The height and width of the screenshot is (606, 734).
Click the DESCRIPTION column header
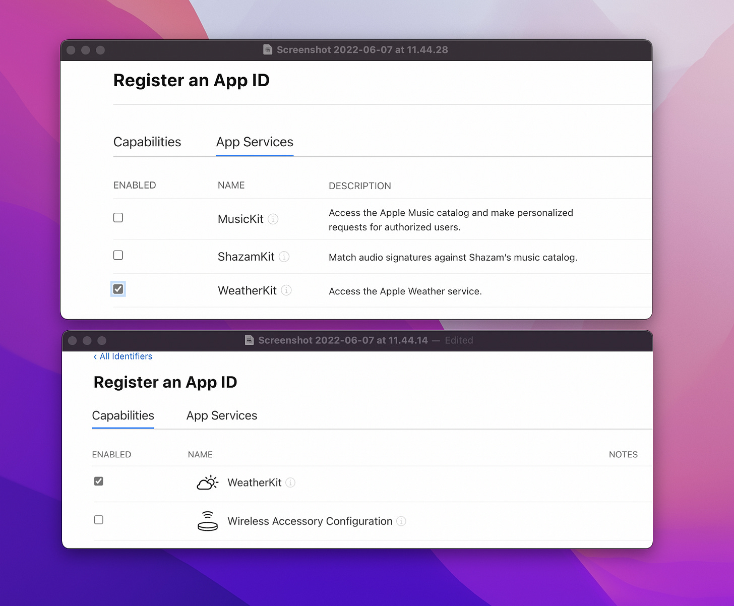click(360, 186)
